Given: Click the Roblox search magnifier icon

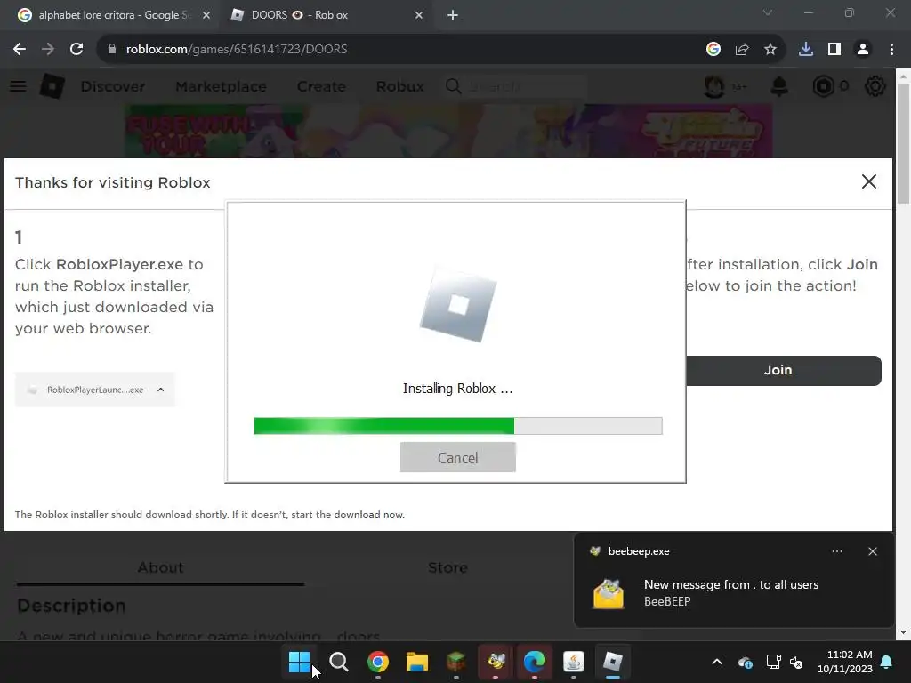Looking at the screenshot, I should (453, 86).
